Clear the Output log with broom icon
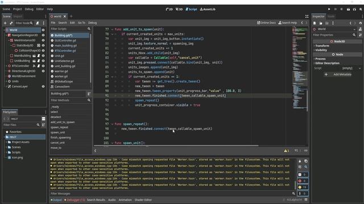 pyautogui.click(x=300, y=161)
